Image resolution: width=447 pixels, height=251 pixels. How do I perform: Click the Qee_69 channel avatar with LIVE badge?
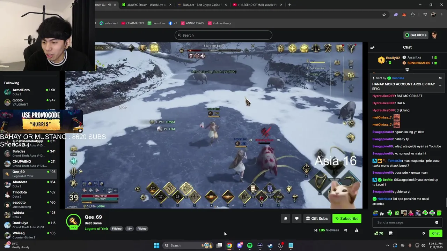click(x=73, y=221)
